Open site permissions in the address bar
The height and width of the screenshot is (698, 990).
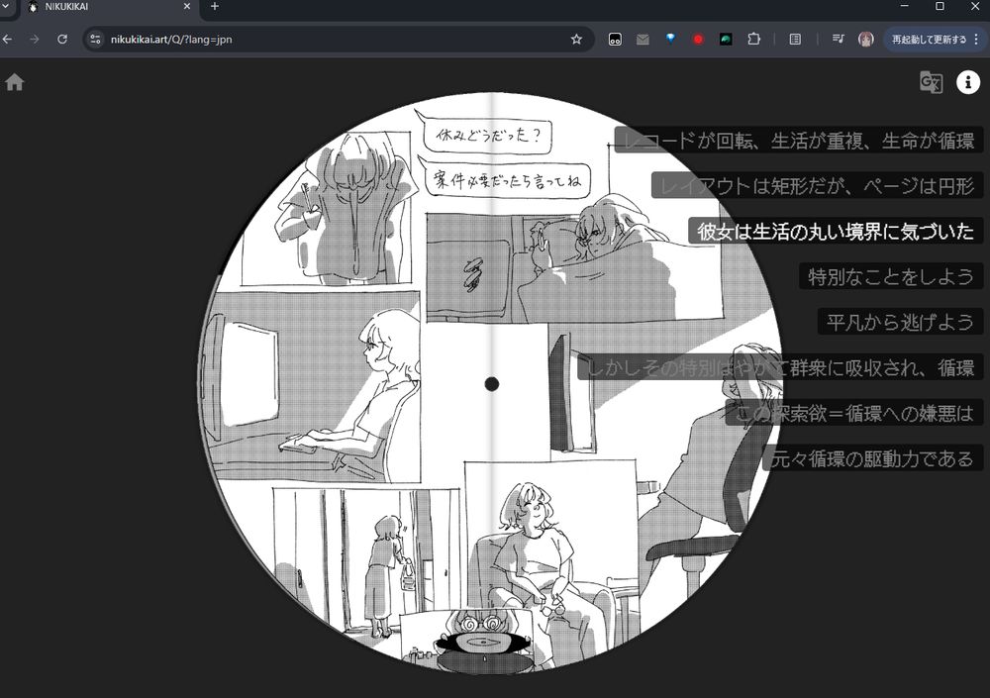[95, 39]
